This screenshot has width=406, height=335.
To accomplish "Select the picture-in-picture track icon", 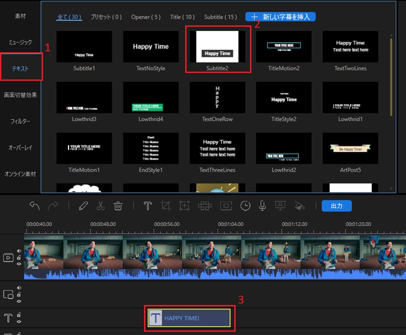I will [x=8, y=294].
